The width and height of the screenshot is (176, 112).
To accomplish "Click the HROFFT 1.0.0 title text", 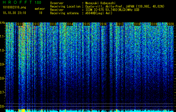I will [22, 2].
